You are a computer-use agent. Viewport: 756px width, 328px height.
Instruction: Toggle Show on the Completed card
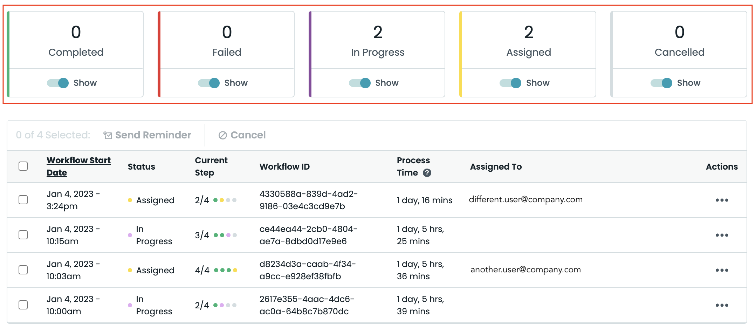(57, 83)
